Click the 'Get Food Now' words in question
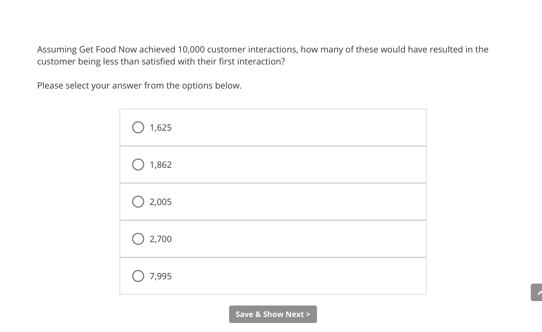This screenshot has height=332, width=542. (108, 49)
